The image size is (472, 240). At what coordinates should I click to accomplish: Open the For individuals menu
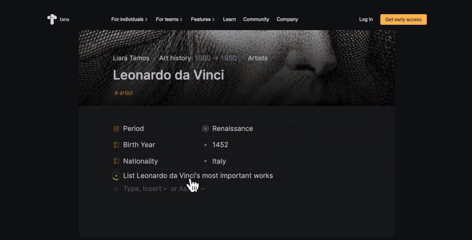(129, 19)
